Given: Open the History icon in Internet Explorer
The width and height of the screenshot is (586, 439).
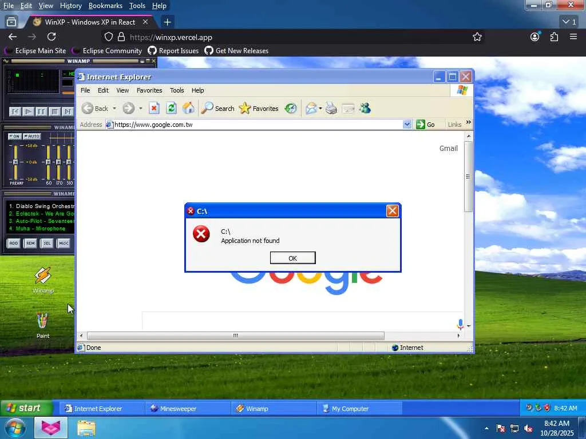Looking at the screenshot, I should tap(290, 109).
